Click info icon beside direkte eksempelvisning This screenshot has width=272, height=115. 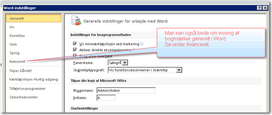click(x=133, y=50)
